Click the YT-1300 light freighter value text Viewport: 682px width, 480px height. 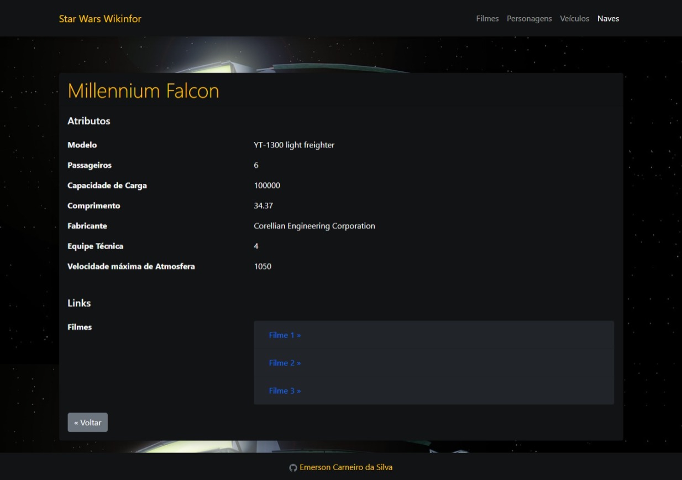tap(295, 145)
